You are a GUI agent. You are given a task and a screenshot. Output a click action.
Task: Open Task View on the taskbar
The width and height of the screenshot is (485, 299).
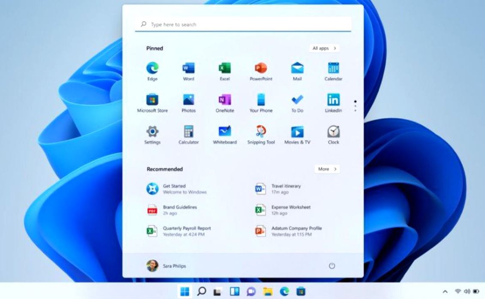click(218, 292)
